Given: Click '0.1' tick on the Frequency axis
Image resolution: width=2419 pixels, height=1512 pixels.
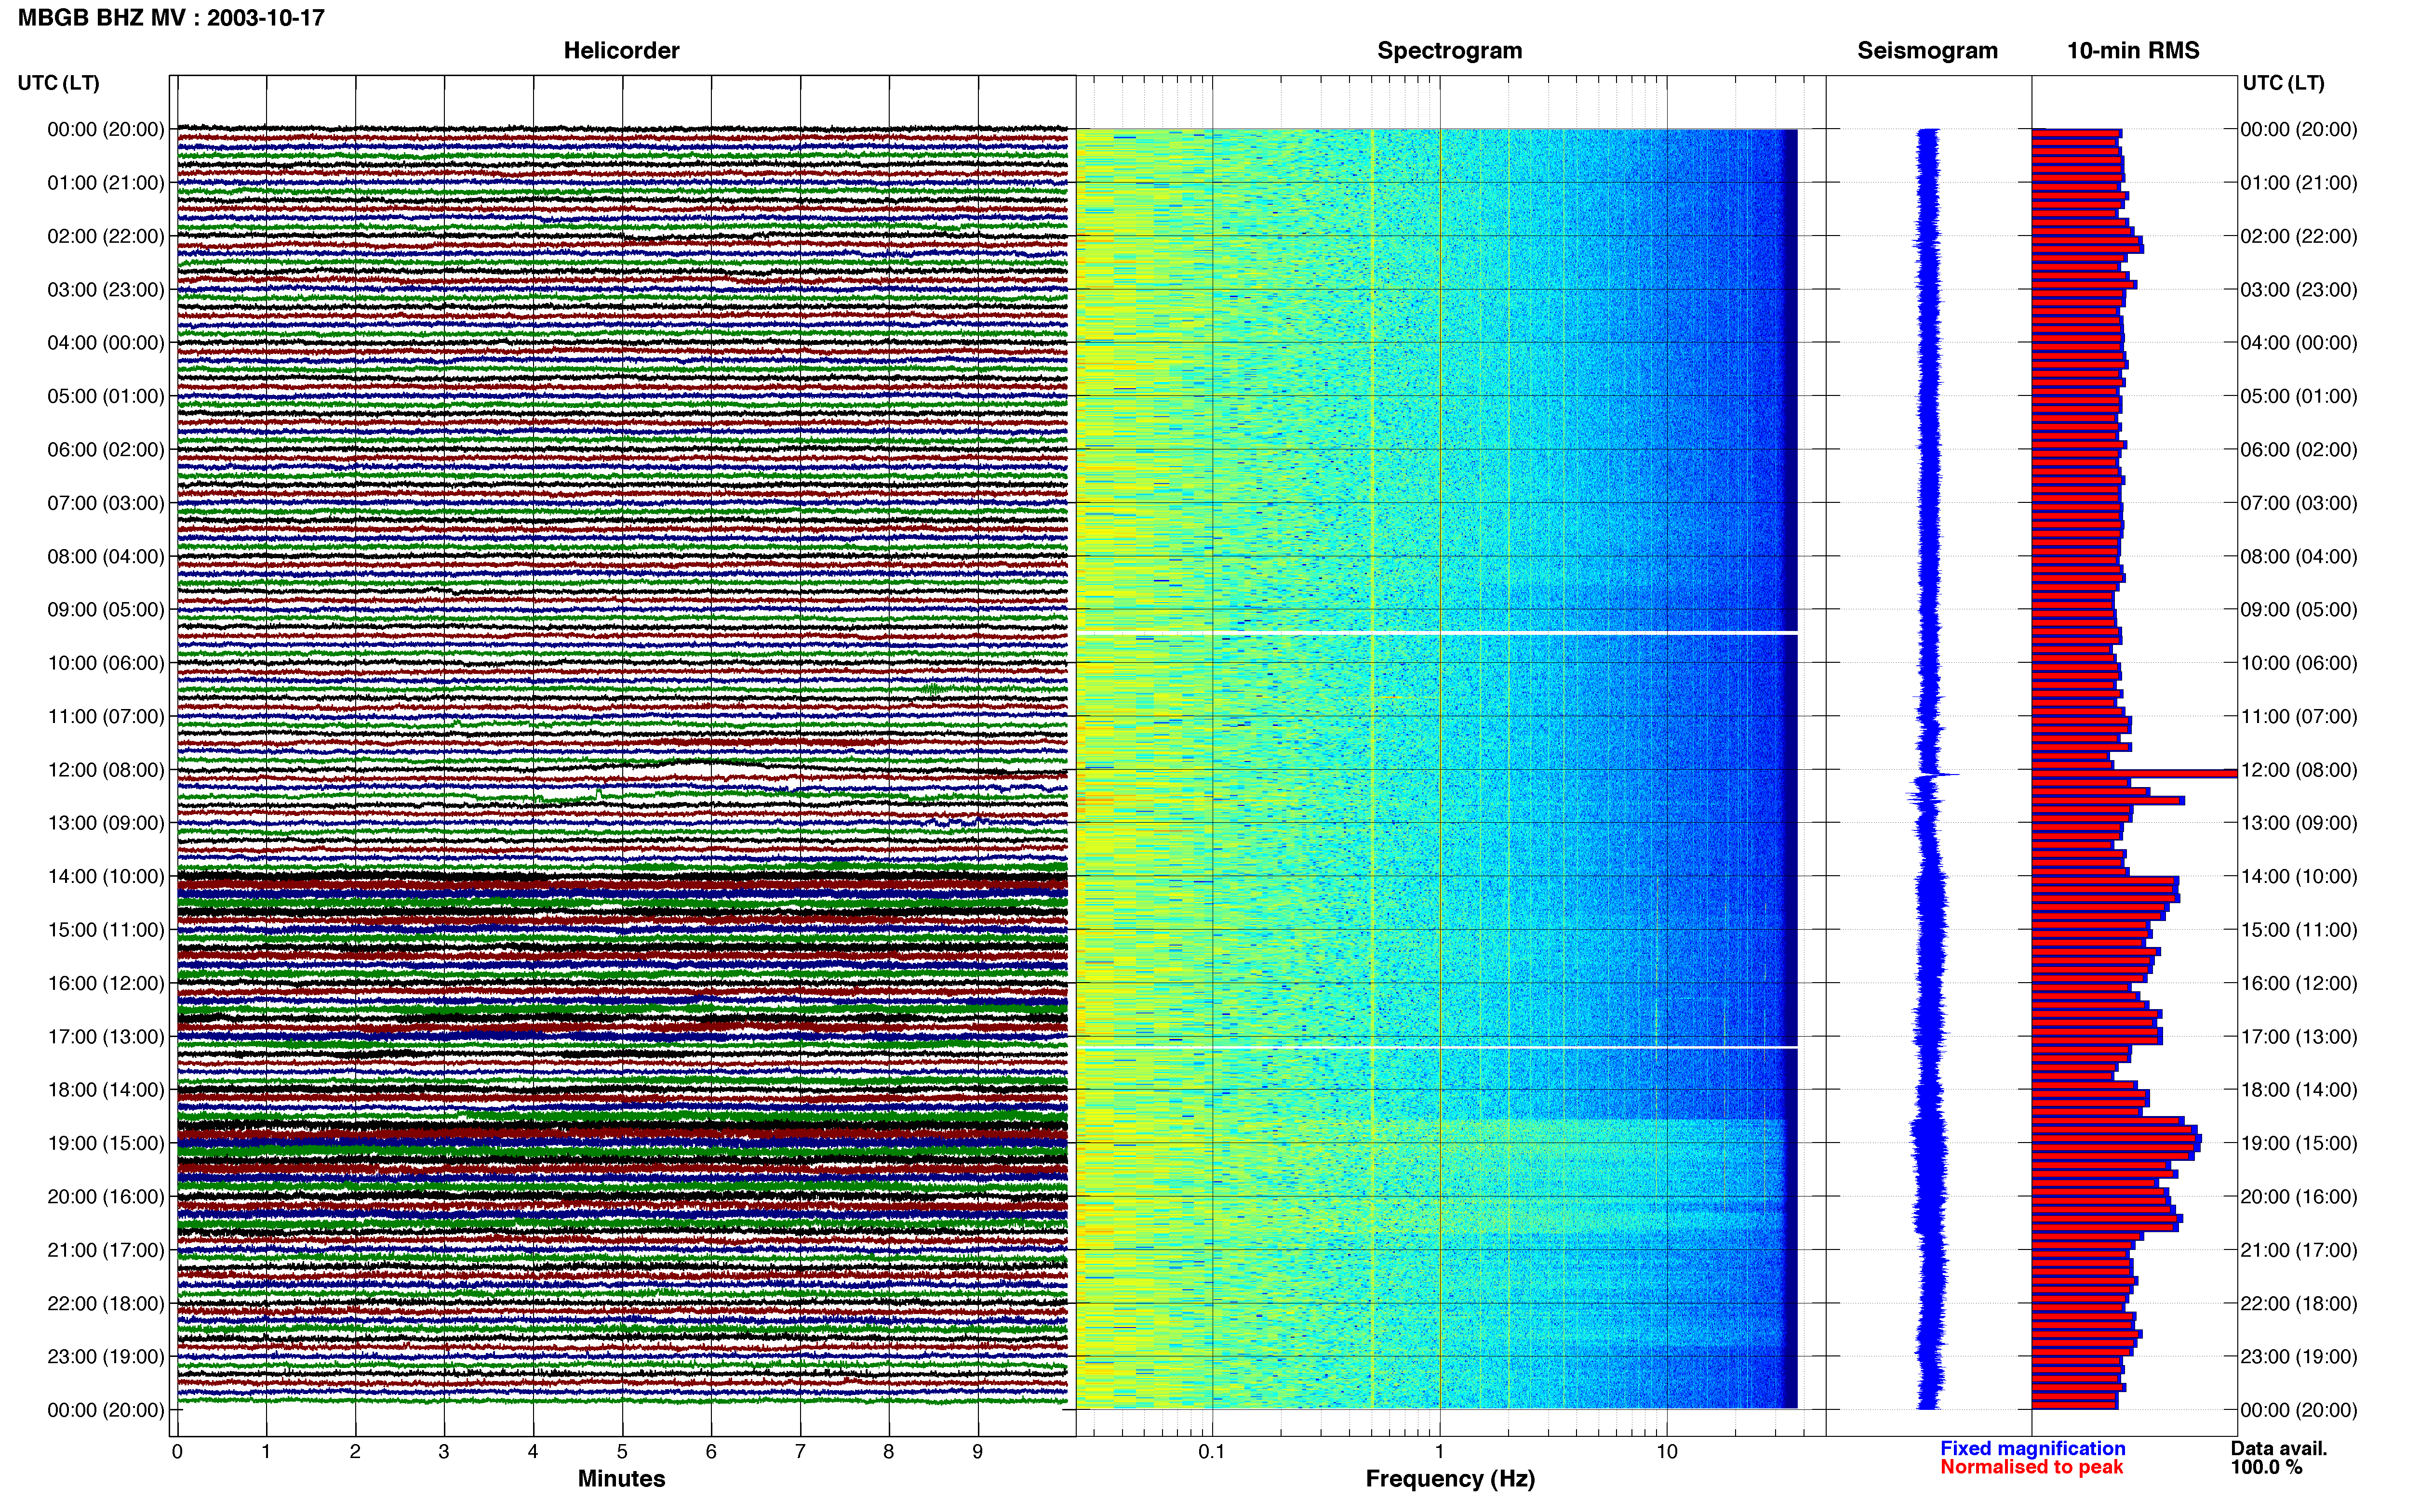Looking at the screenshot, I should coord(1212,1452).
